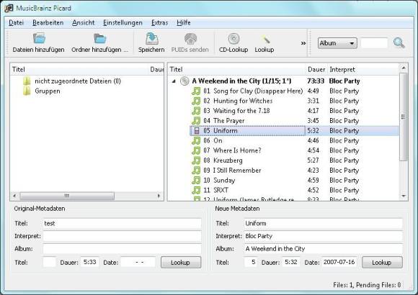Open the Extras menu
This screenshot has height=295, width=418.
click(x=159, y=22)
